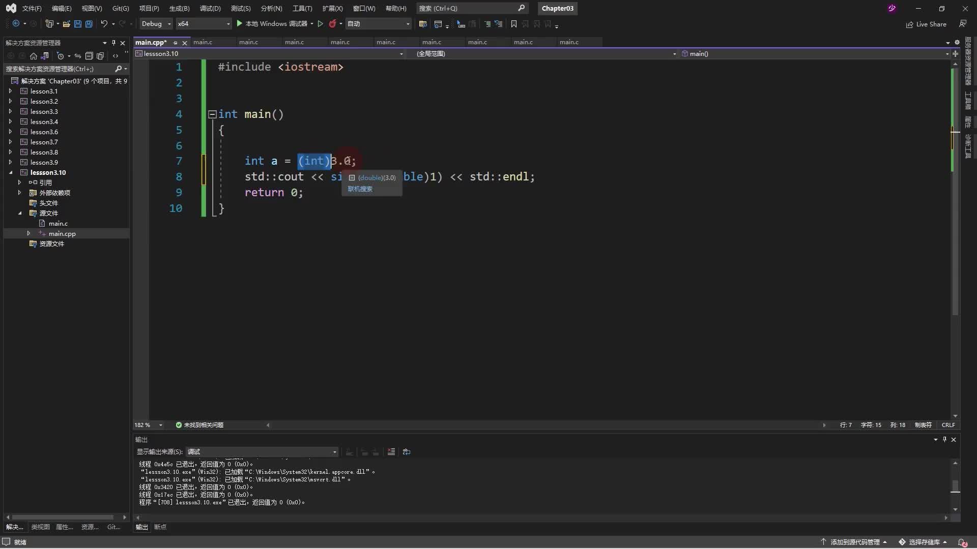Pin the Solution Explorer panel

point(113,43)
